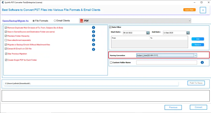The image size is (211, 113).
Task: Click info icon beside Save attachment separately
Action: pos(93,40)
